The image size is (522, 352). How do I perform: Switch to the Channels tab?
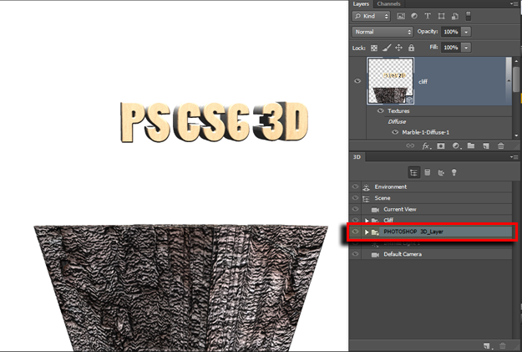[x=388, y=4]
